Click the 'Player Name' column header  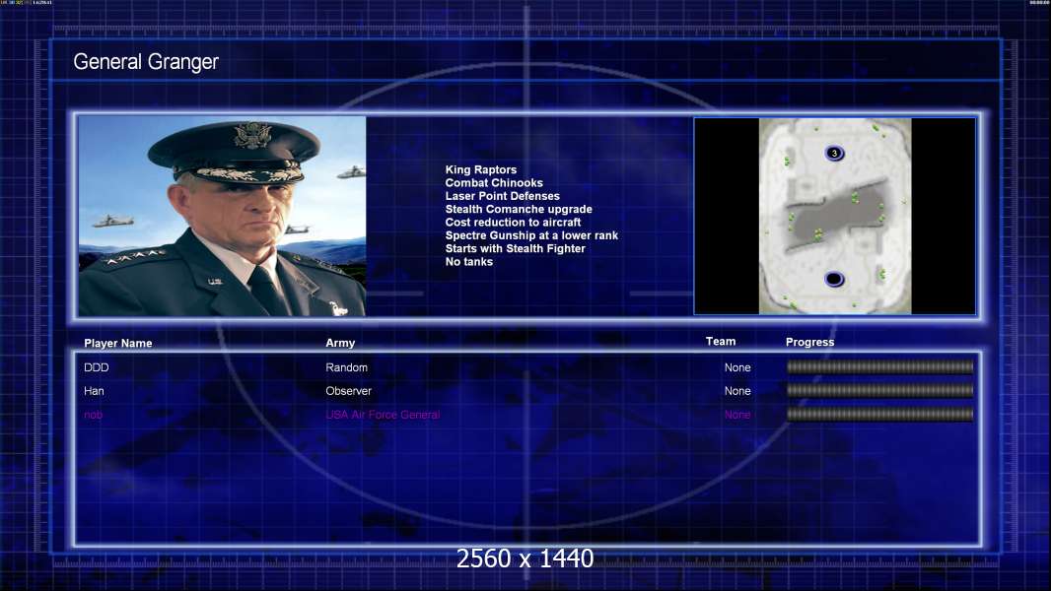point(118,344)
